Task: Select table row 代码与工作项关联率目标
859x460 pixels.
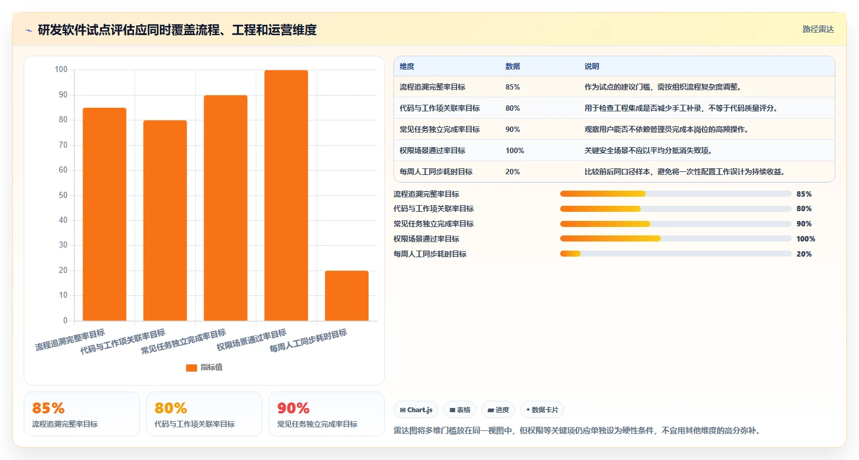Action: [x=614, y=108]
